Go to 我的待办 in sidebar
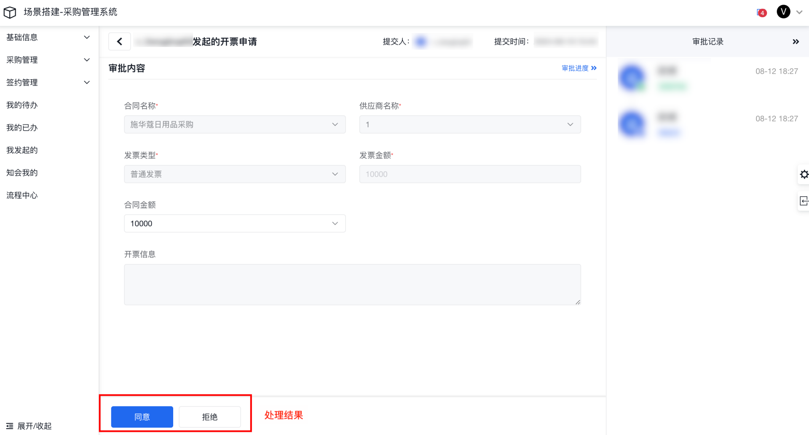Viewport: 809px width, 435px height. coord(22,105)
